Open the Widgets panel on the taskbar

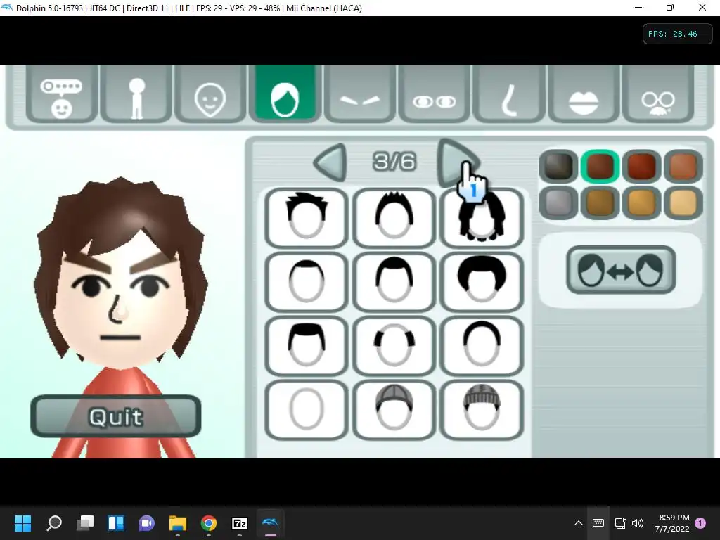[116, 522]
